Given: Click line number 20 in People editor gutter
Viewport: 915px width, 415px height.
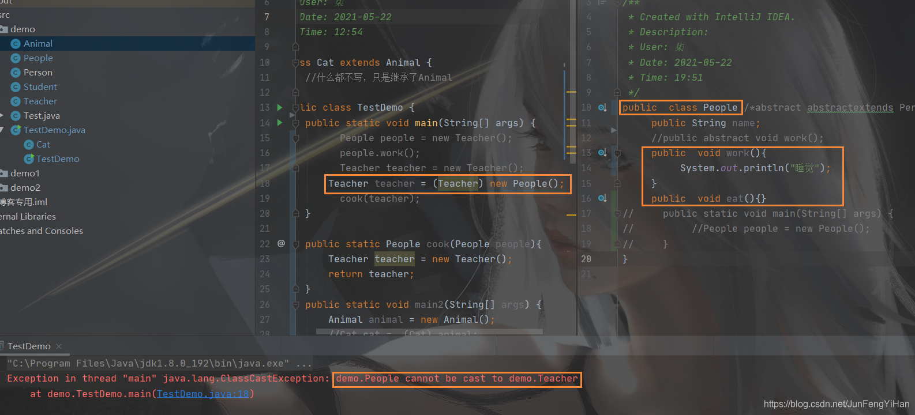Looking at the screenshot, I should (x=586, y=259).
